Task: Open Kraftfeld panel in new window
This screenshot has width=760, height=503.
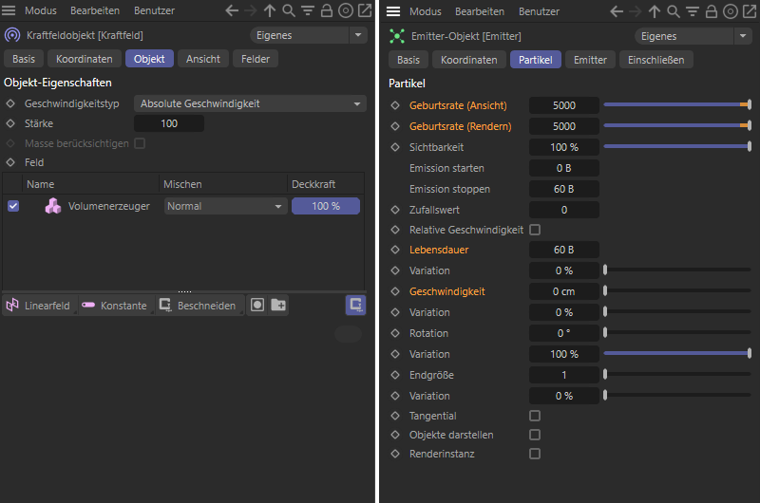Action: click(x=365, y=10)
